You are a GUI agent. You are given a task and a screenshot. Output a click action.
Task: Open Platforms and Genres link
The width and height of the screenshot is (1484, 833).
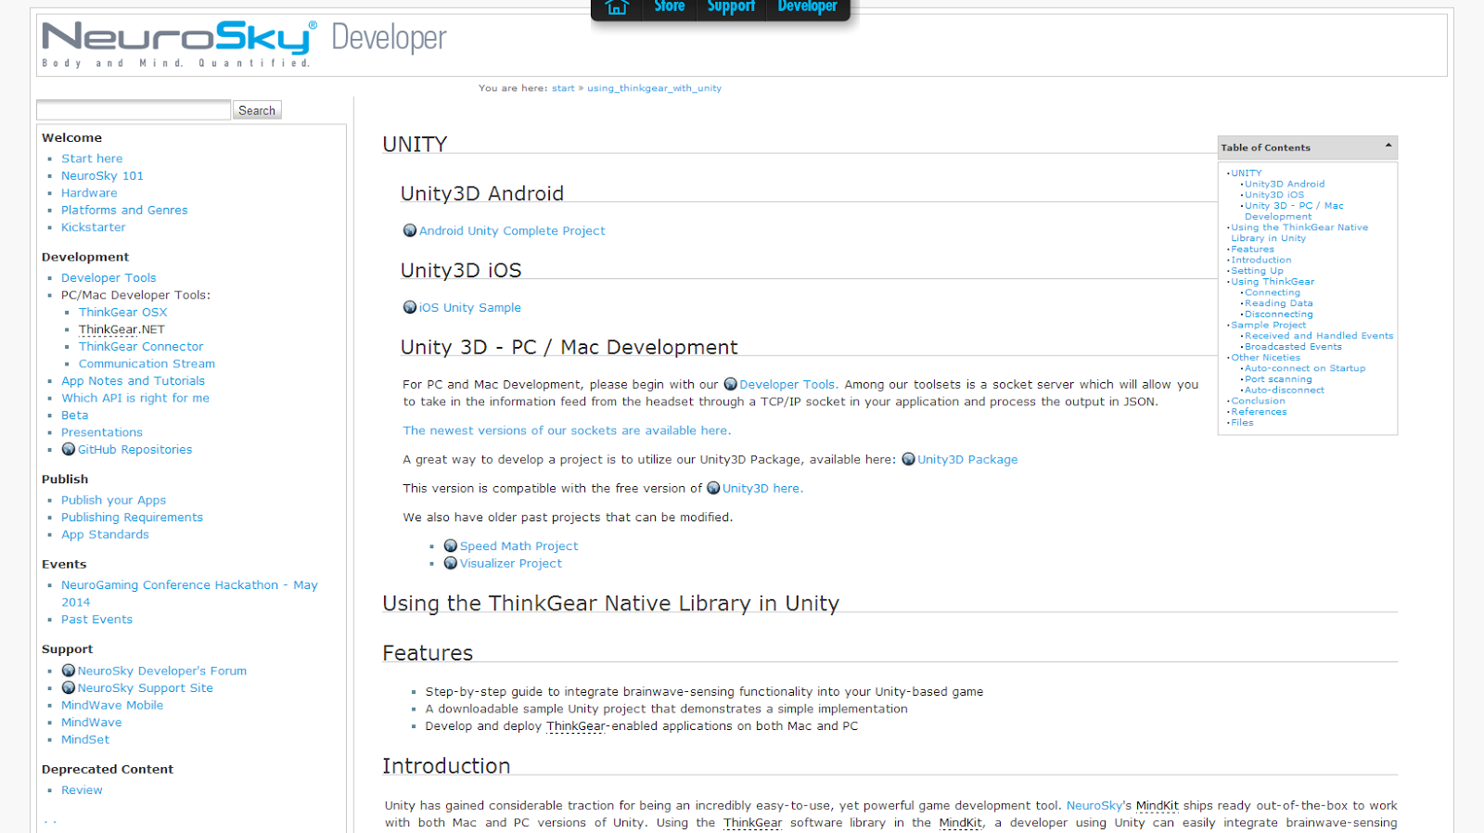[x=124, y=211]
